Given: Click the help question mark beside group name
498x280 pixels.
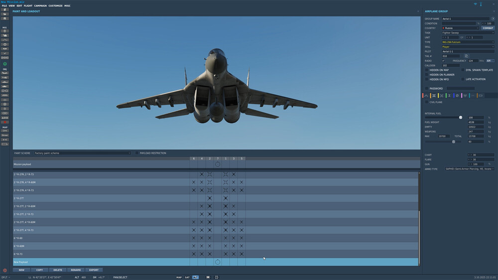Looking at the screenshot, I should coord(493,19).
